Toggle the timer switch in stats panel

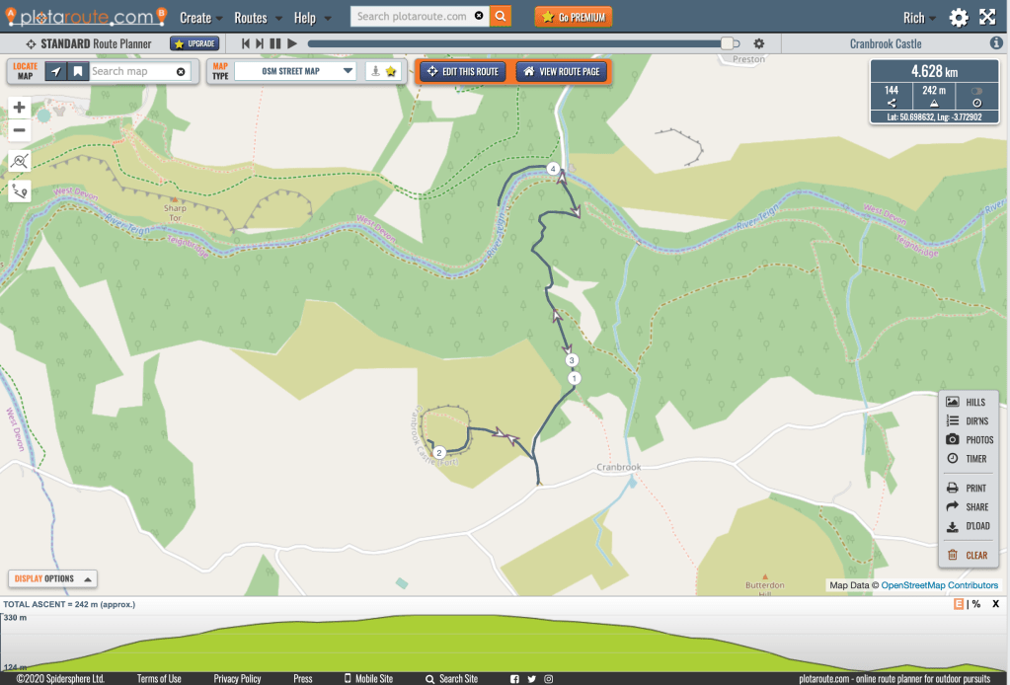[x=977, y=90]
